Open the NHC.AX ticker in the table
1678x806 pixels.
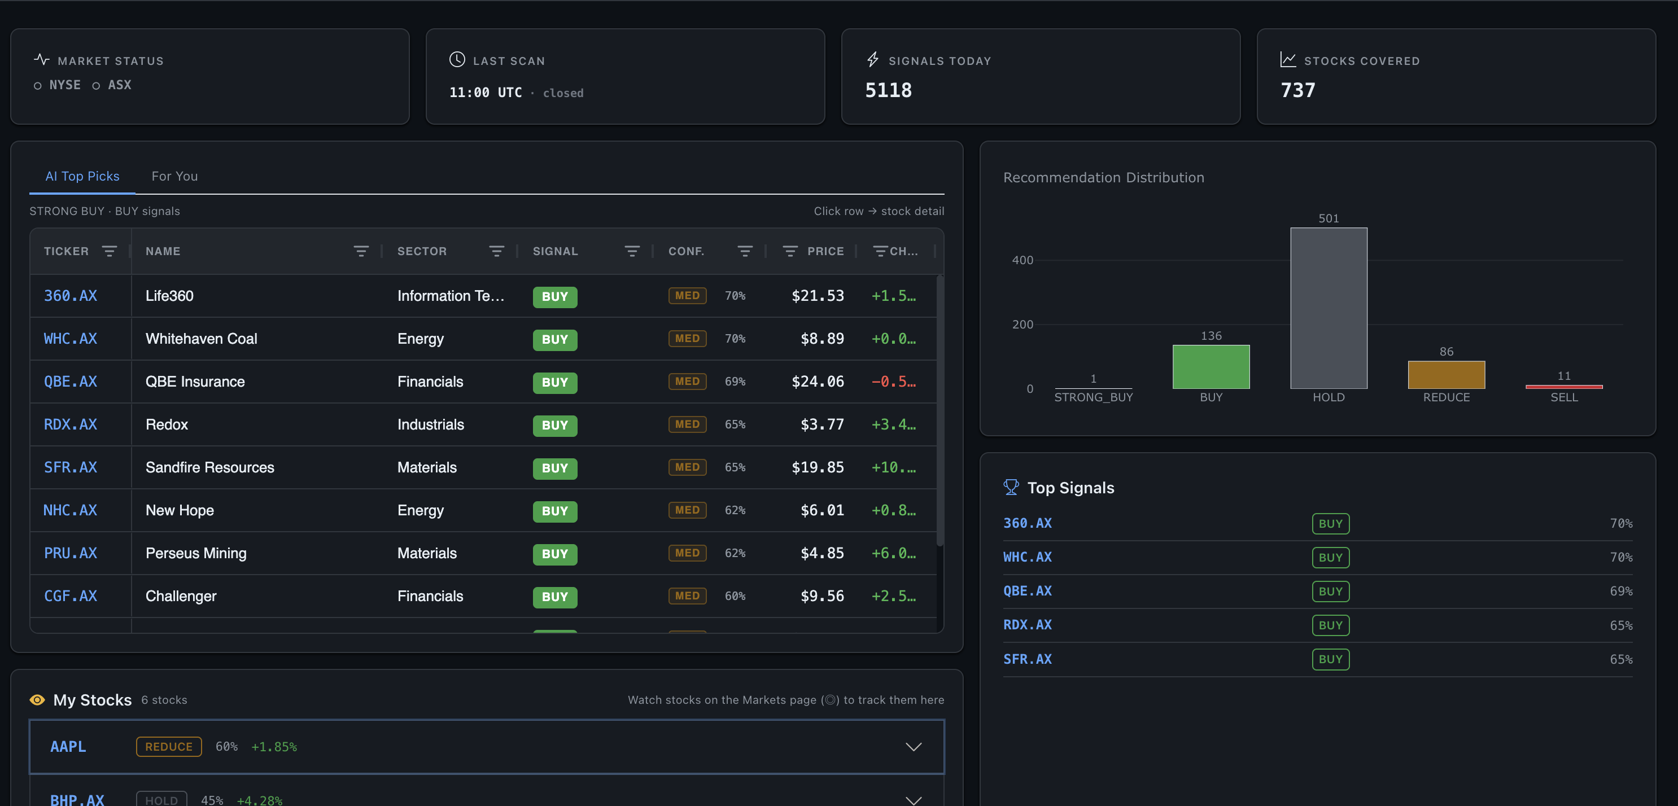[71, 510]
